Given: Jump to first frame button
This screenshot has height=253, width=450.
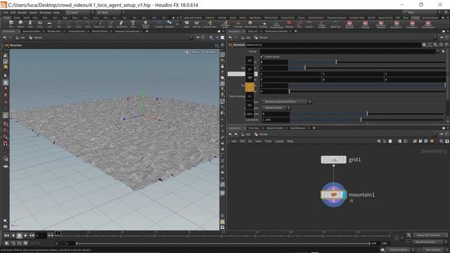Looking at the screenshot, I should click(x=6, y=235).
